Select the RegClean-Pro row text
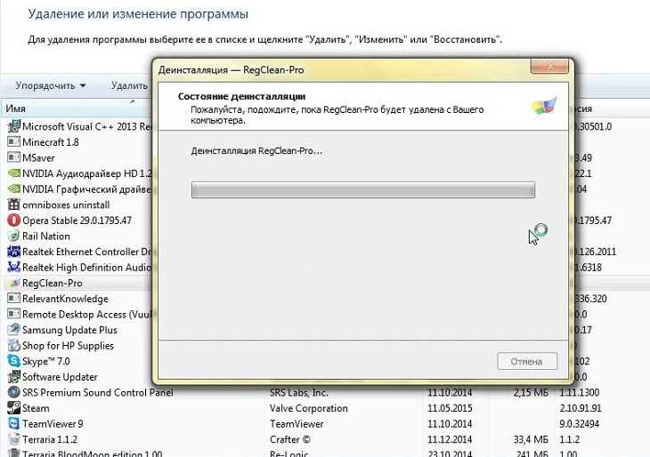 [x=53, y=283]
